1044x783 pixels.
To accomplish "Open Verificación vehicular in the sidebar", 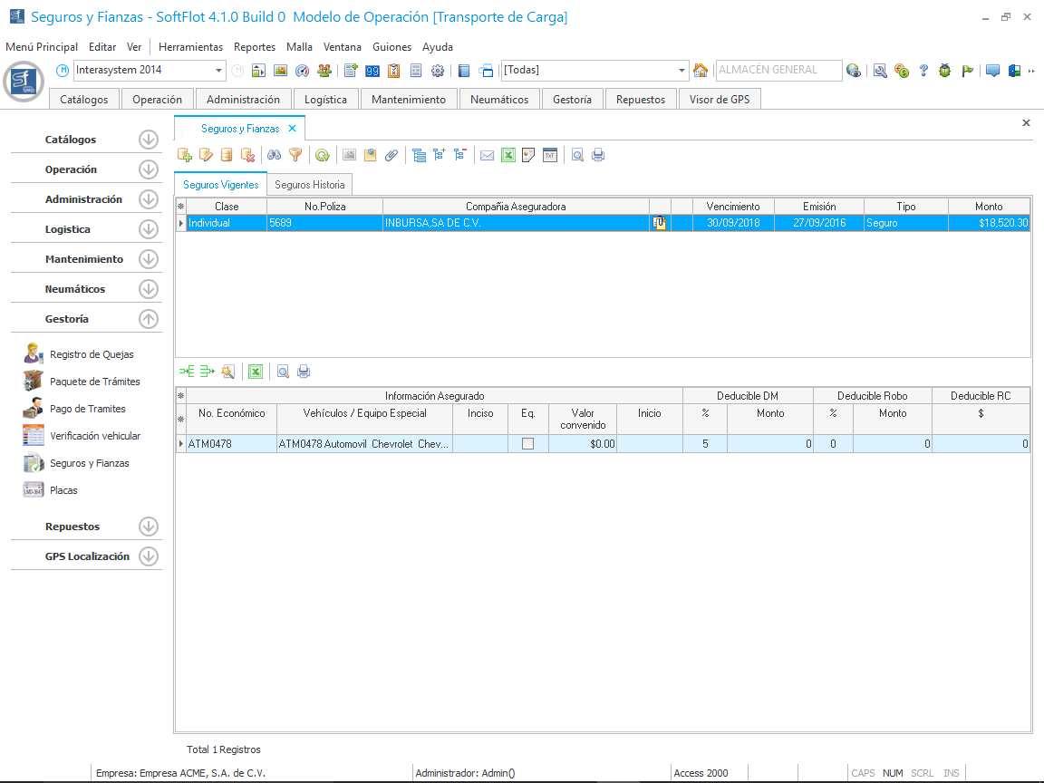I will tap(95, 436).
